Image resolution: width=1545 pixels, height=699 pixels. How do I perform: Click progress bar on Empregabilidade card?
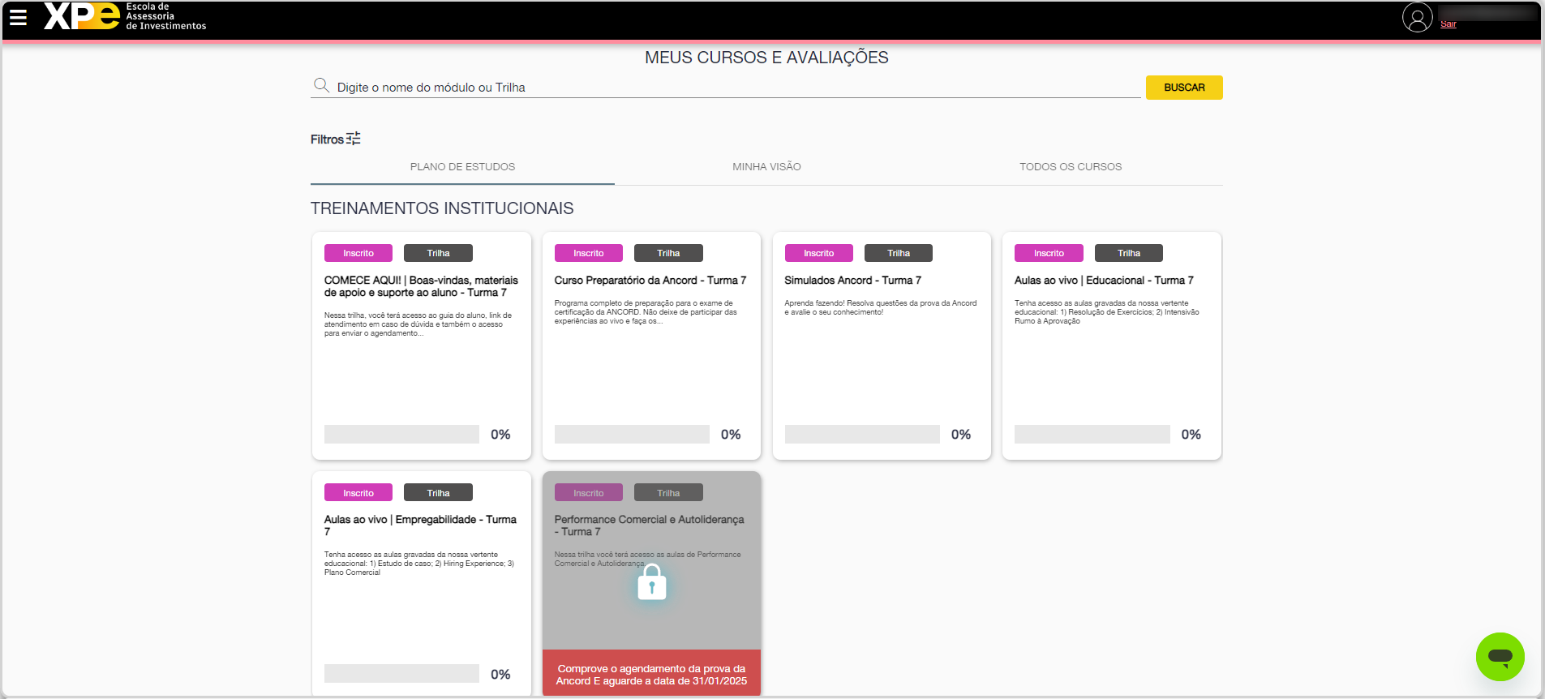401,674
